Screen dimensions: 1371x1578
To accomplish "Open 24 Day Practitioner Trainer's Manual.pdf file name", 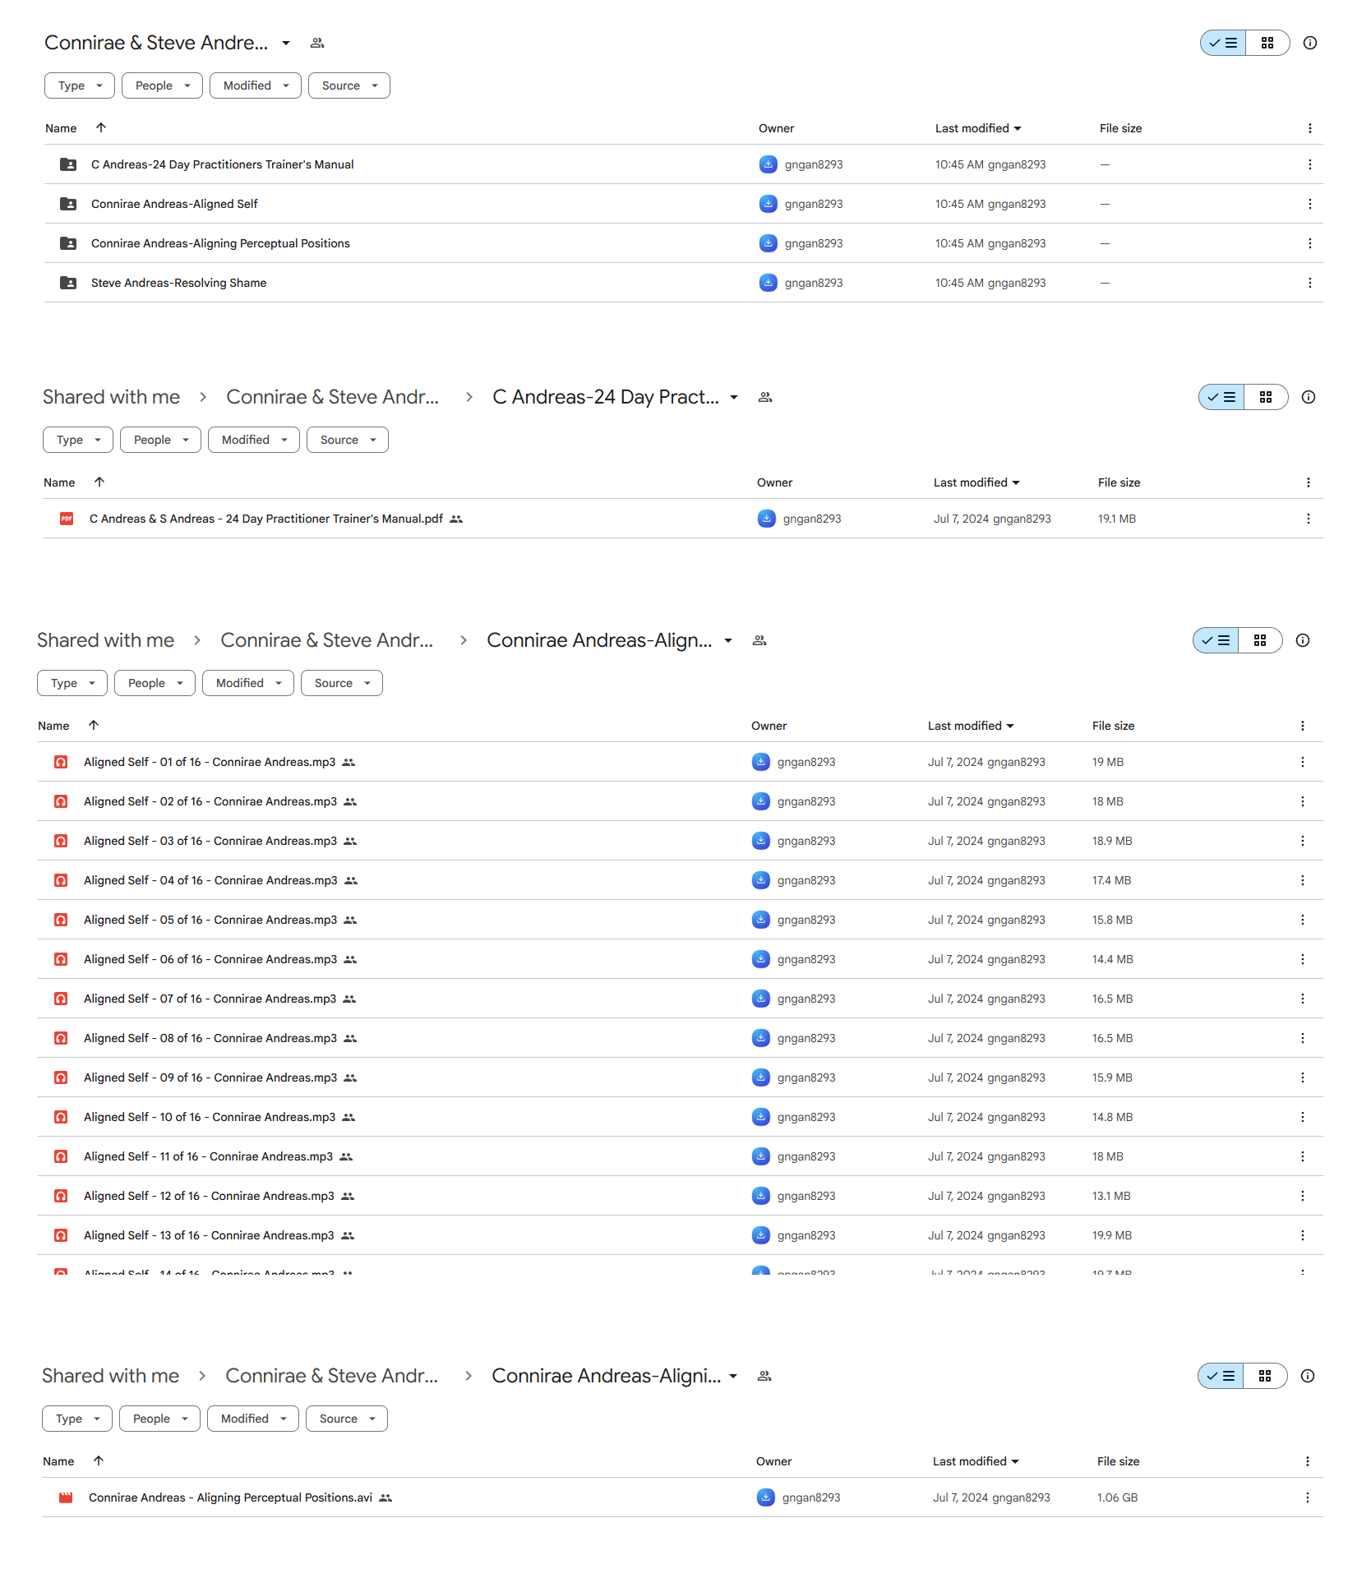I will pyautogui.click(x=266, y=519).
